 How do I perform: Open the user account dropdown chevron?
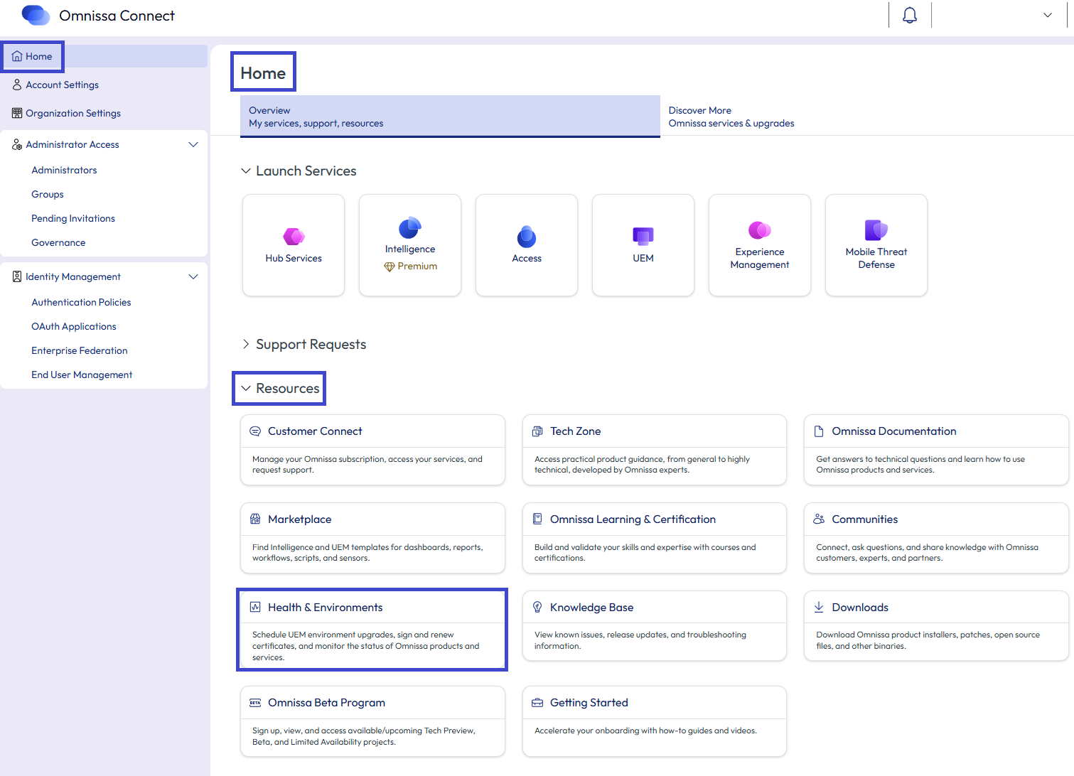click(x=1047, y=15)
